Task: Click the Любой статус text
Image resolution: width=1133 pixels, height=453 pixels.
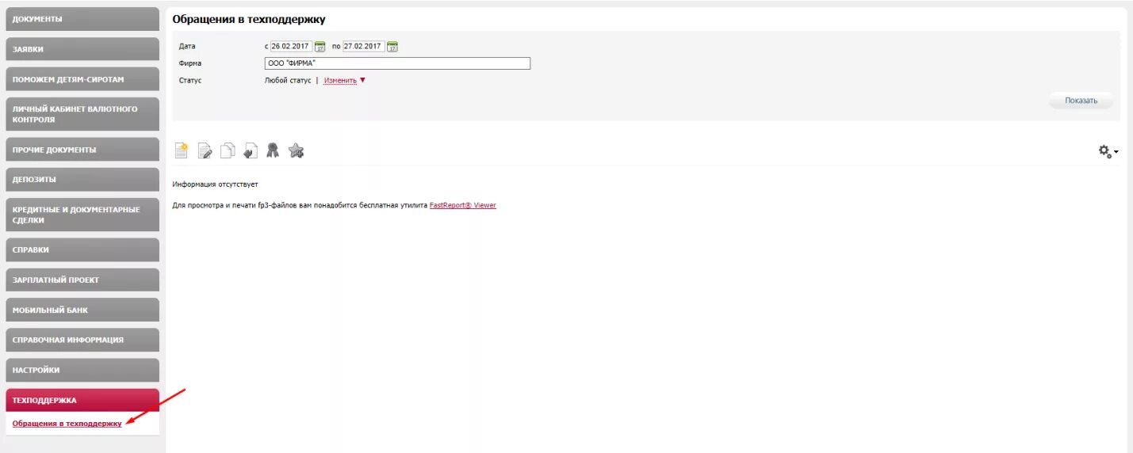Action: 288,80
